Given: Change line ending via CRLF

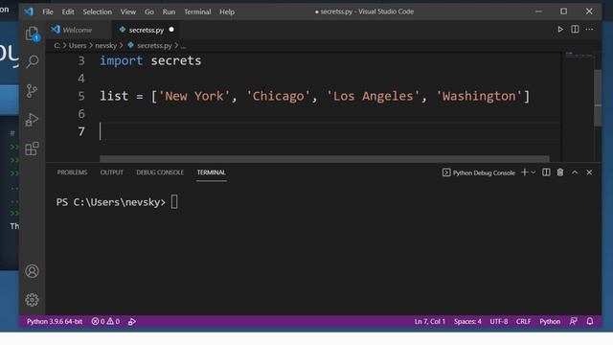Looking at the screenshot, I should 523,322.
